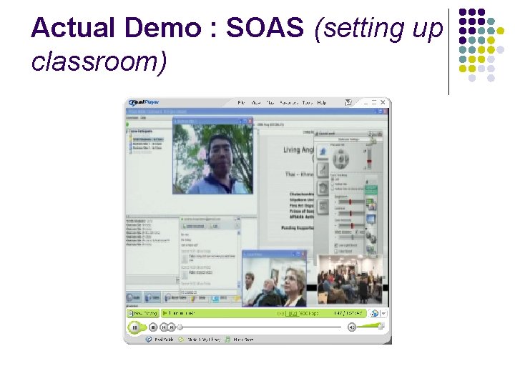Click the first button in chat window toolbar
The width and height of the screenshot is (515, 386).
[195, 227]
